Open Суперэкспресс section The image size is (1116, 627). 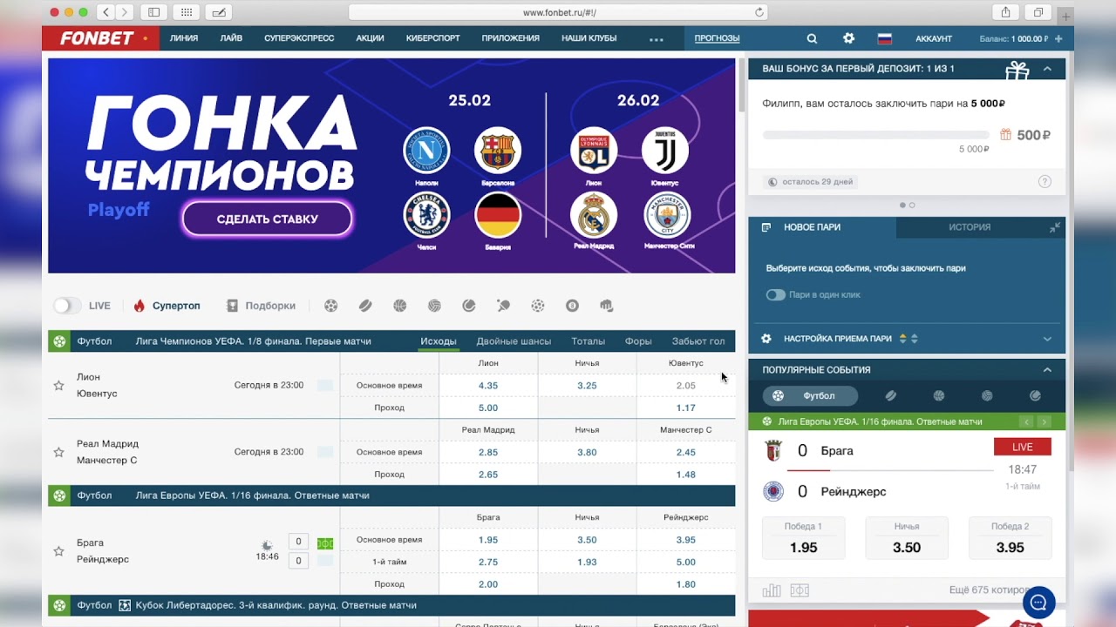tap(299, 38)
